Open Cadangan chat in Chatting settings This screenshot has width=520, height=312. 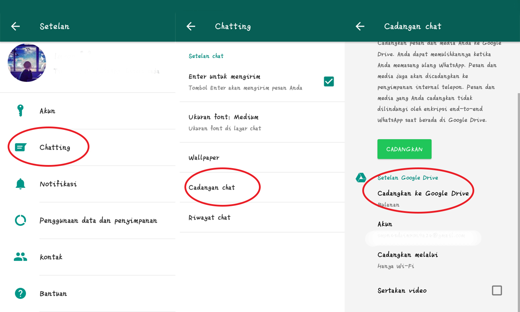[x=262, y=187]
